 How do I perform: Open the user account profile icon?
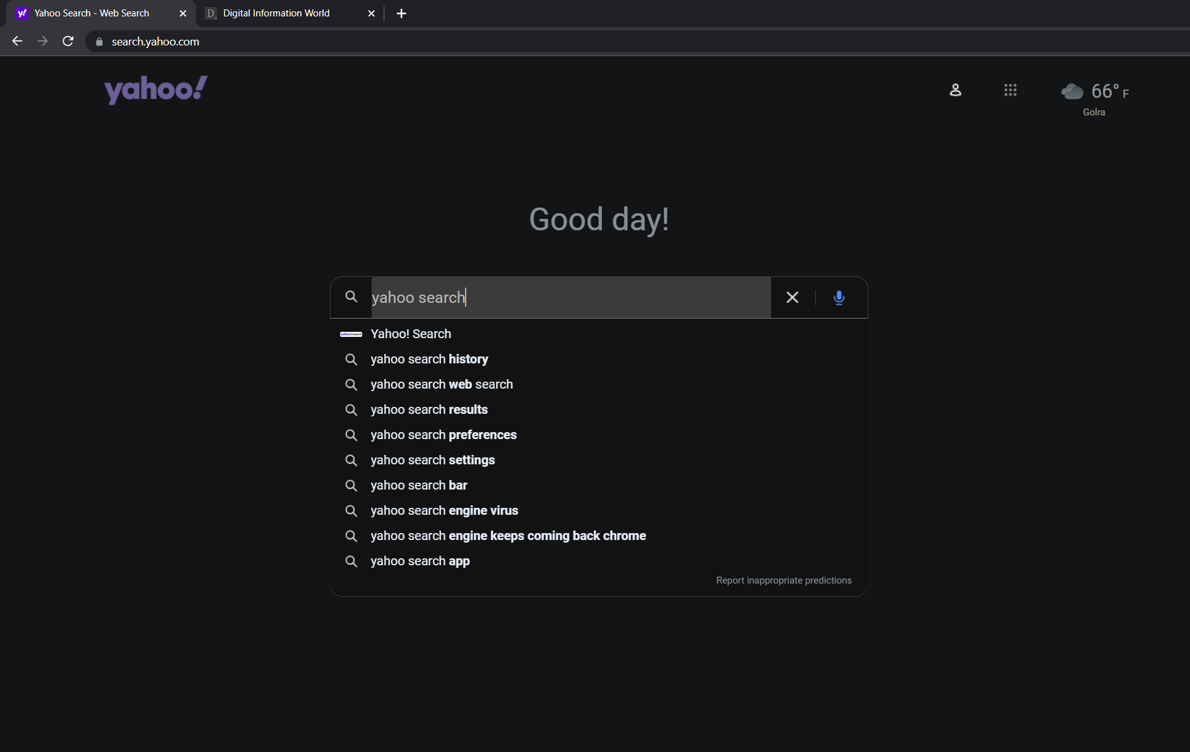coord(955,90)
